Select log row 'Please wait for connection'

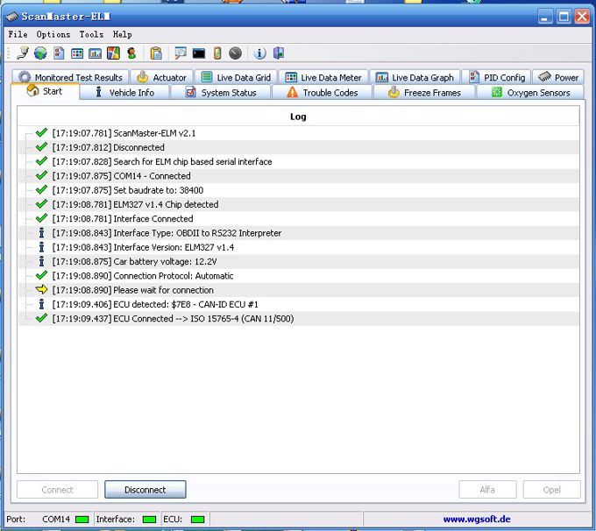point(298,290)
